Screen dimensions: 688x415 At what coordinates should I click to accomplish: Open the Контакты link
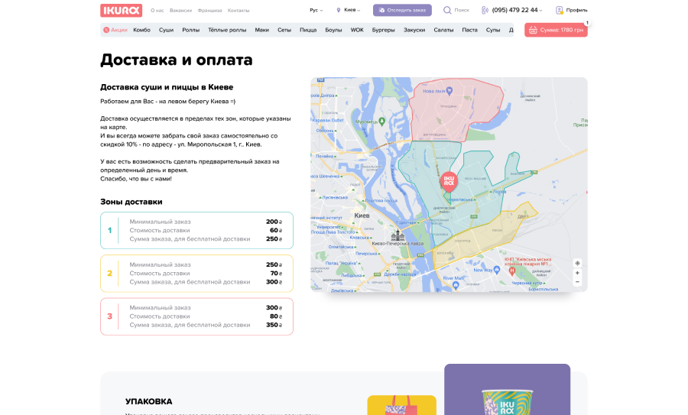[239, 11]
